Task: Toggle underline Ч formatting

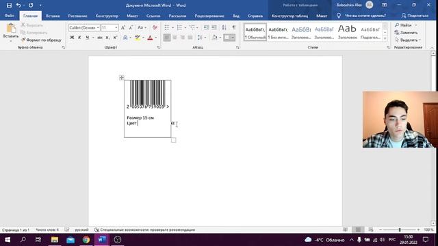Action: tap(87, 38)
